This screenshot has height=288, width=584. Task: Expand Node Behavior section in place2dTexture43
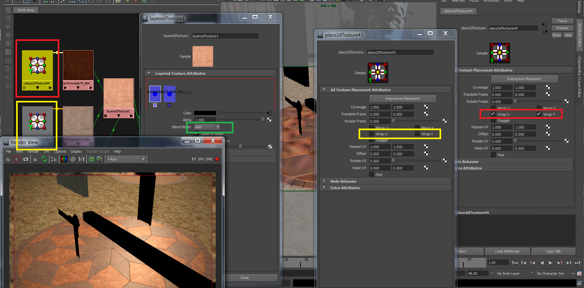tap(324, 181)
